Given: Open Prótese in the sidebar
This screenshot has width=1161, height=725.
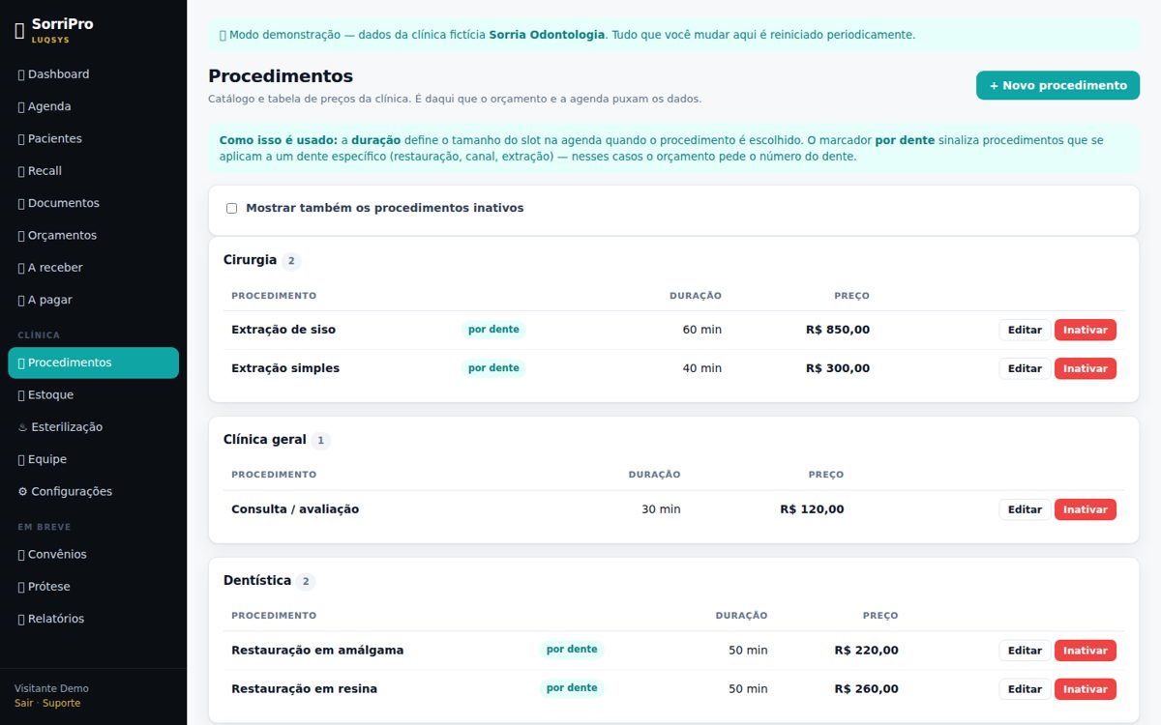Looking at the screenshot, I should (x=93, y=587).
